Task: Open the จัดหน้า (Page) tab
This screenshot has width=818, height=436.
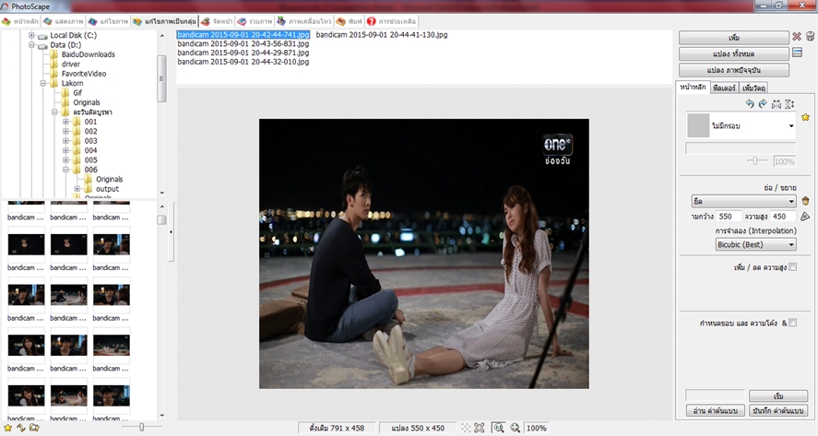Action: pos(217,21)
